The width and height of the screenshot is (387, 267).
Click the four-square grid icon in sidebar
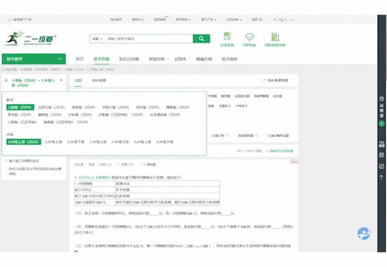click(x=381, y=155)
